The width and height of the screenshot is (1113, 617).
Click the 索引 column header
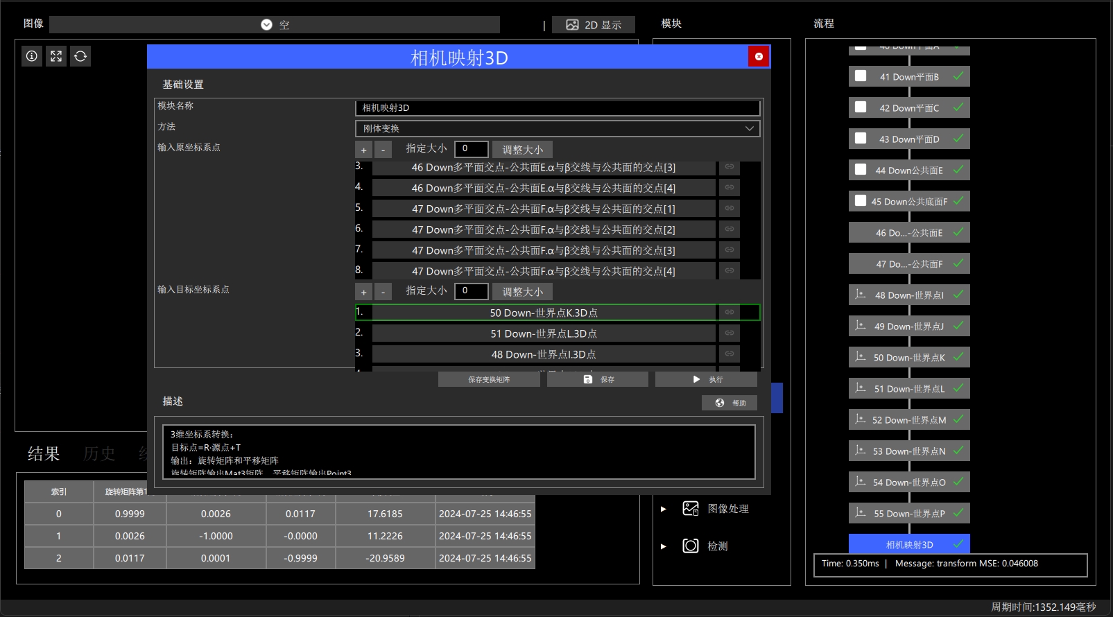pyautogui.click(x=59, y=492)
